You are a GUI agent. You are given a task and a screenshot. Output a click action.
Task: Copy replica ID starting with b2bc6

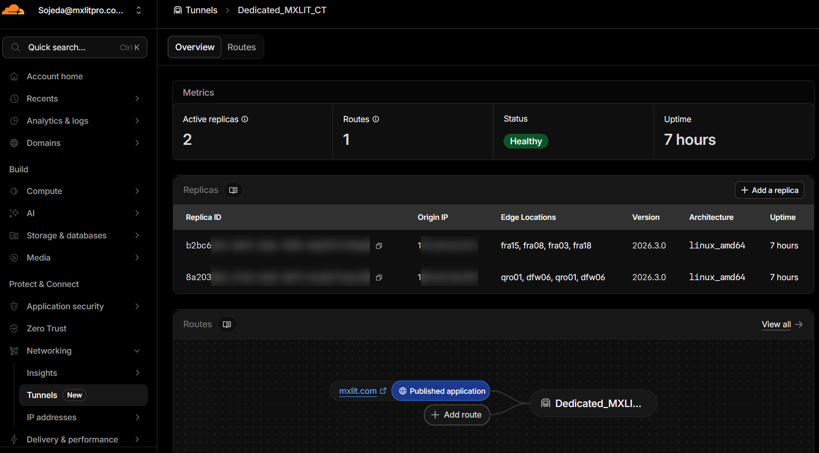point(379,246)
